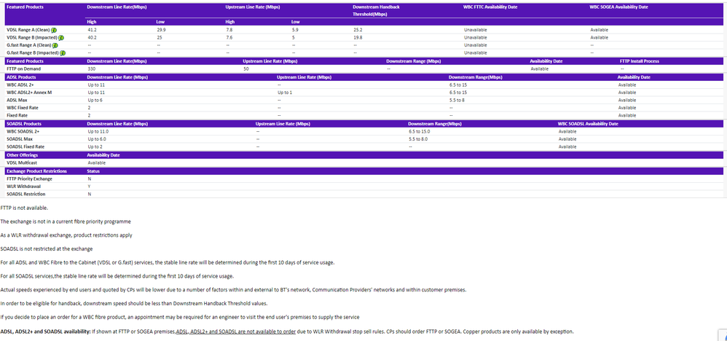Click help icon beside VDSL Range A (Clean)
The image size is (727, 341).
[54, 30]
